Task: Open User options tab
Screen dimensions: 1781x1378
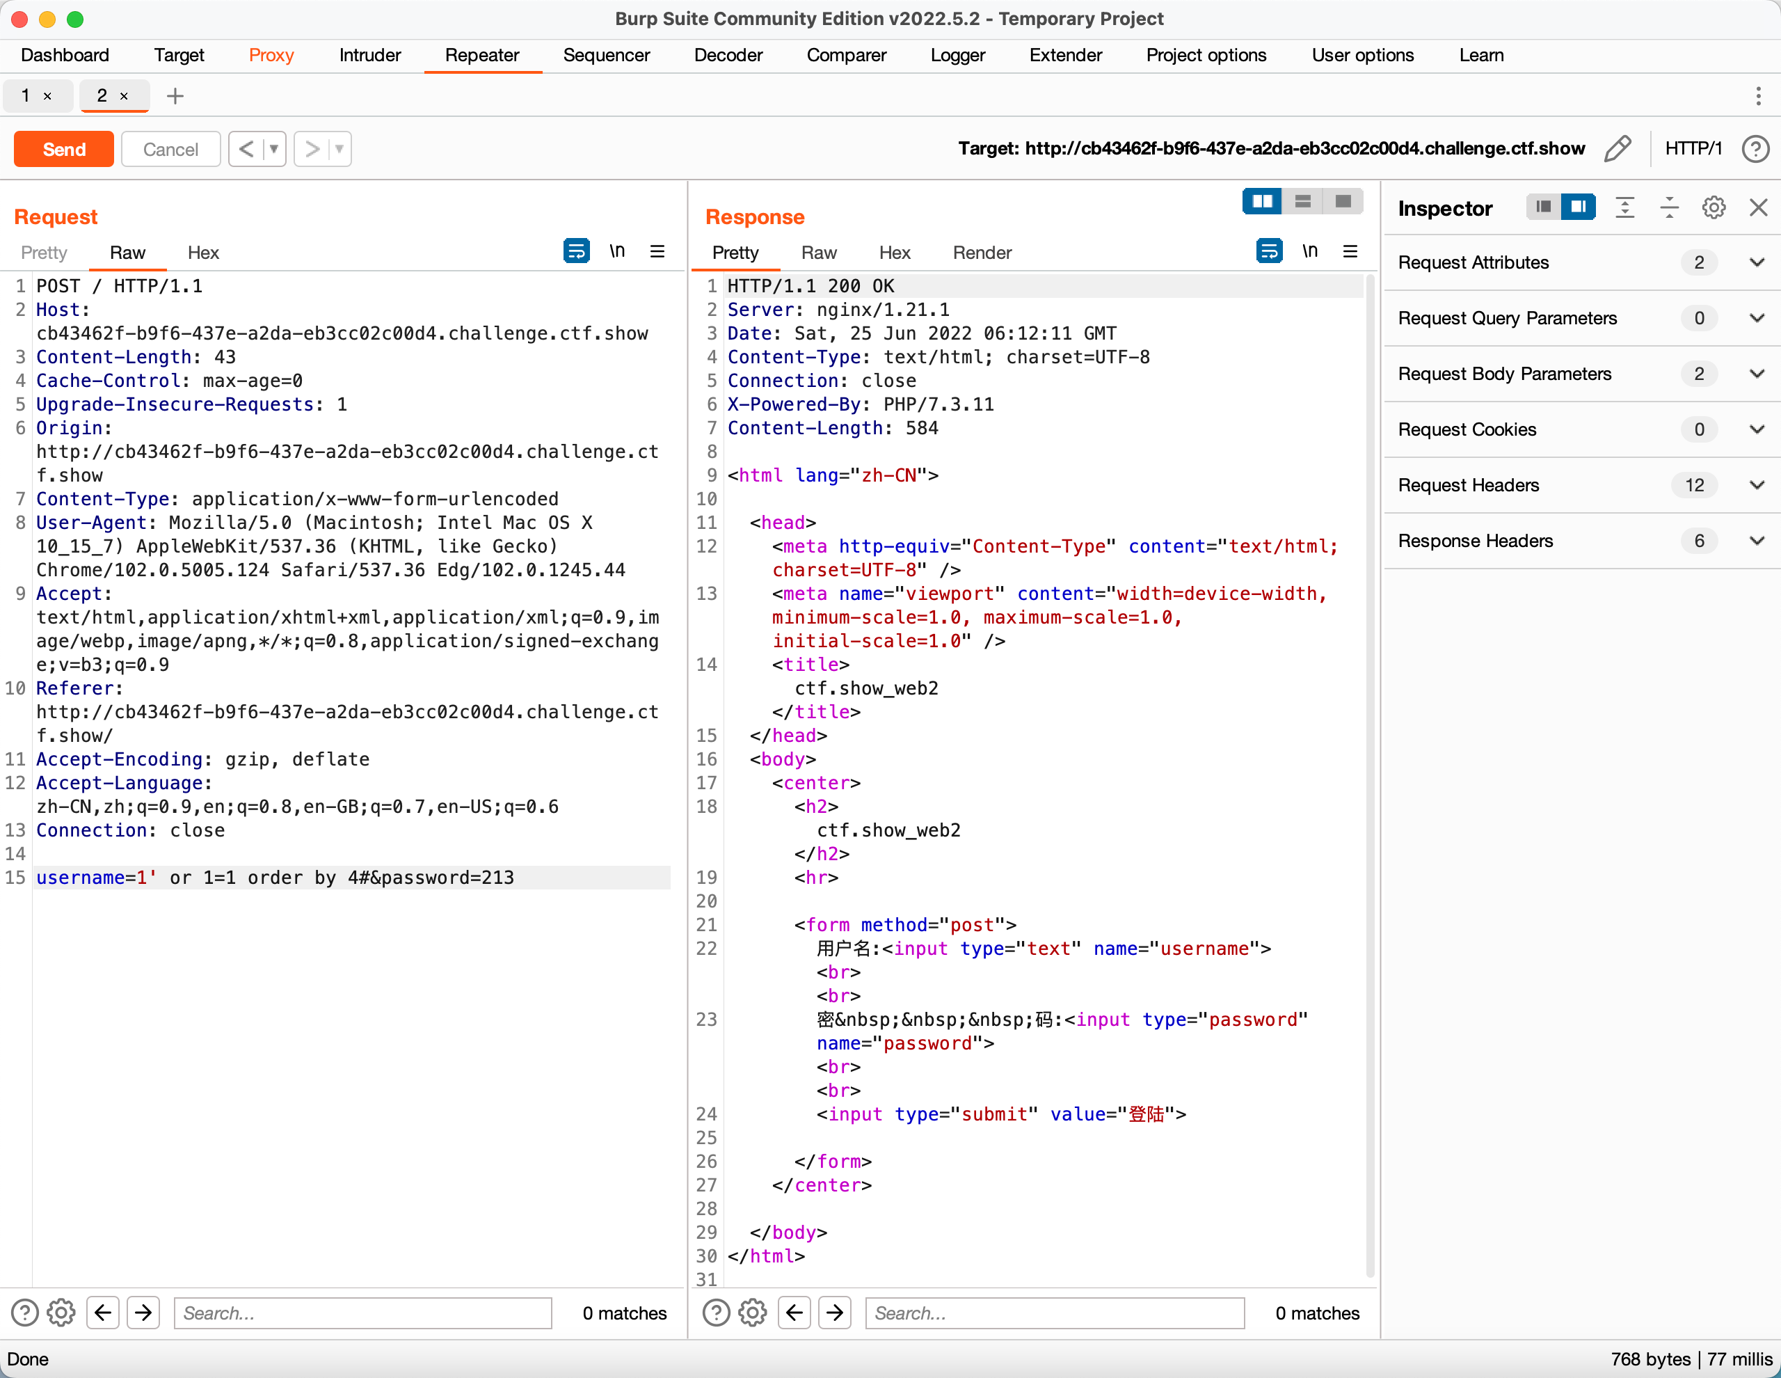Action: click(1362, 56)
